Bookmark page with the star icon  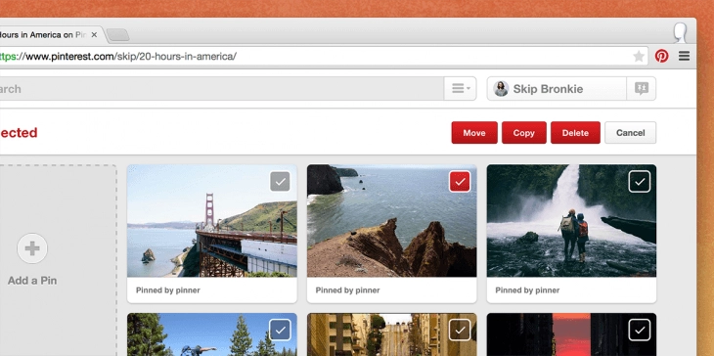click(x=639, y=56)
